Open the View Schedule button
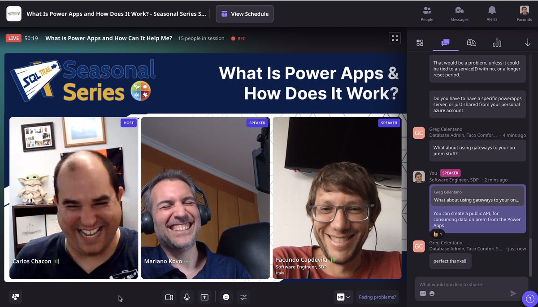This screenshot has height=307, width=538. tap(244, 13)
